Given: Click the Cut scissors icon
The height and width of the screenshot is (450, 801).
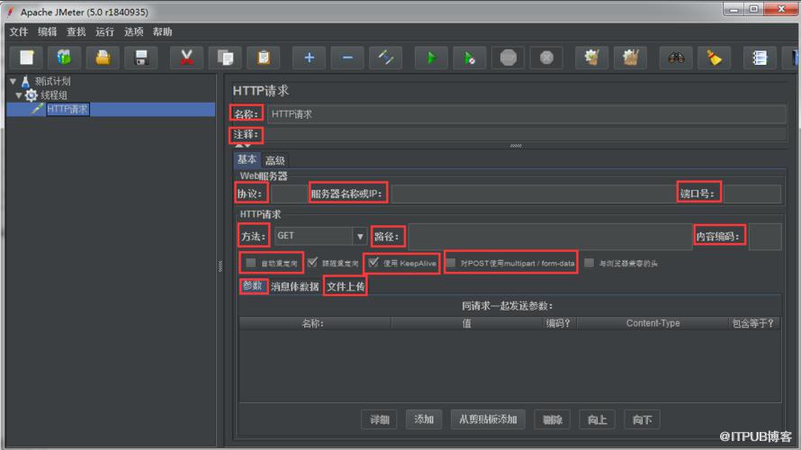Looking at the screenshot, I should click(187, 58).
